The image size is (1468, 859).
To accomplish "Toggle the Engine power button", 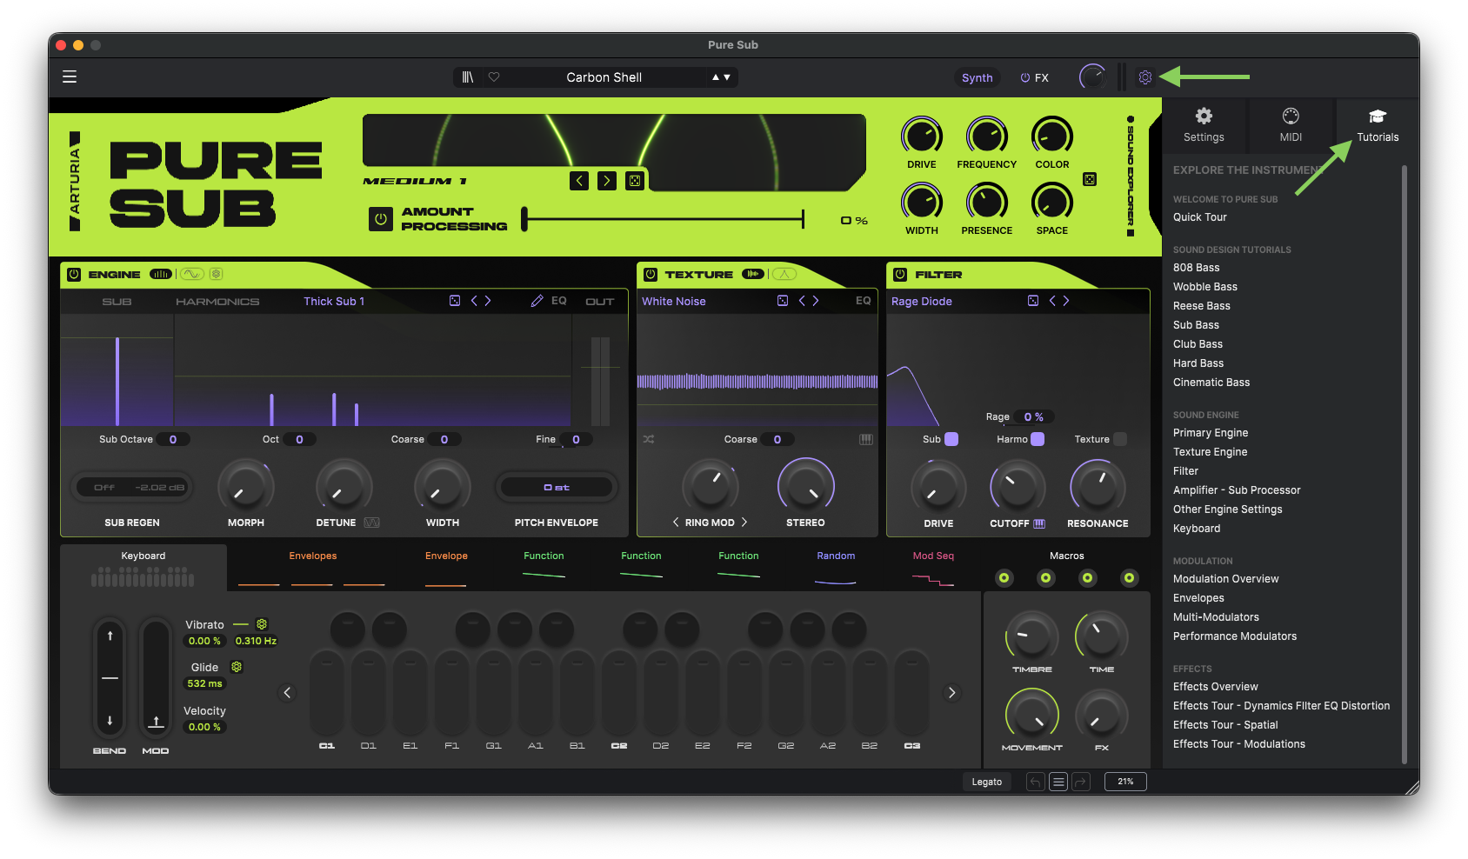I will pyautogui.click(x=74, y=274).
